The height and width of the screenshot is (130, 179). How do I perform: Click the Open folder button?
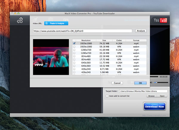click(x=162, y=96)
